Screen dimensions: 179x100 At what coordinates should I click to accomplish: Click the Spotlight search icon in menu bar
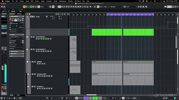[x=161, y=1]
